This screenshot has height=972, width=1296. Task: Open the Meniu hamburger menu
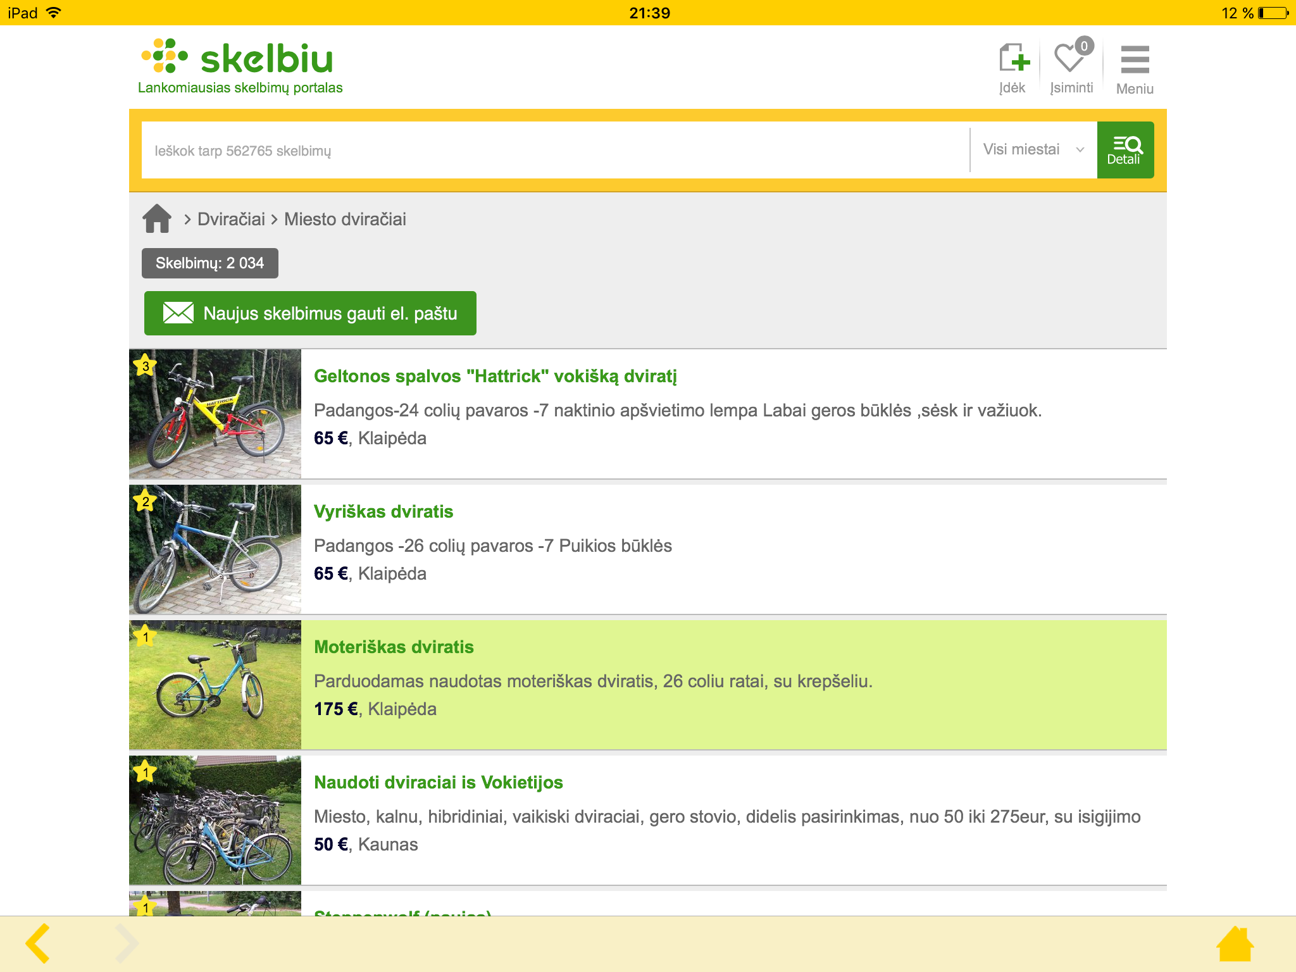point(1135,61)
